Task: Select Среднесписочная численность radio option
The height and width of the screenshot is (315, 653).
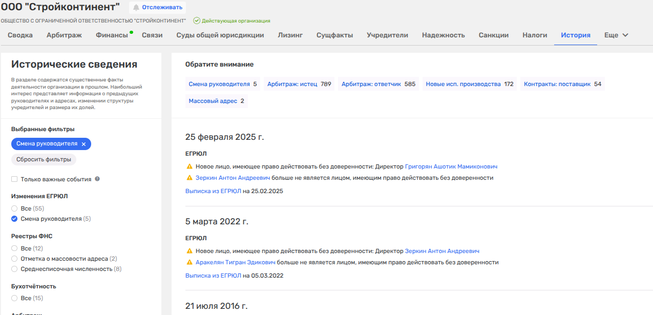Action: (14, 269)
